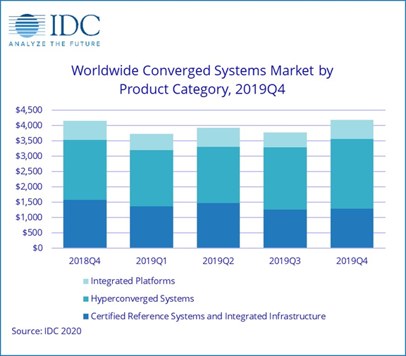Click the 2018Q4 Integrated Platforms bar segment
Viewport: 406px width, 356px height.
[x=85, y=130]
